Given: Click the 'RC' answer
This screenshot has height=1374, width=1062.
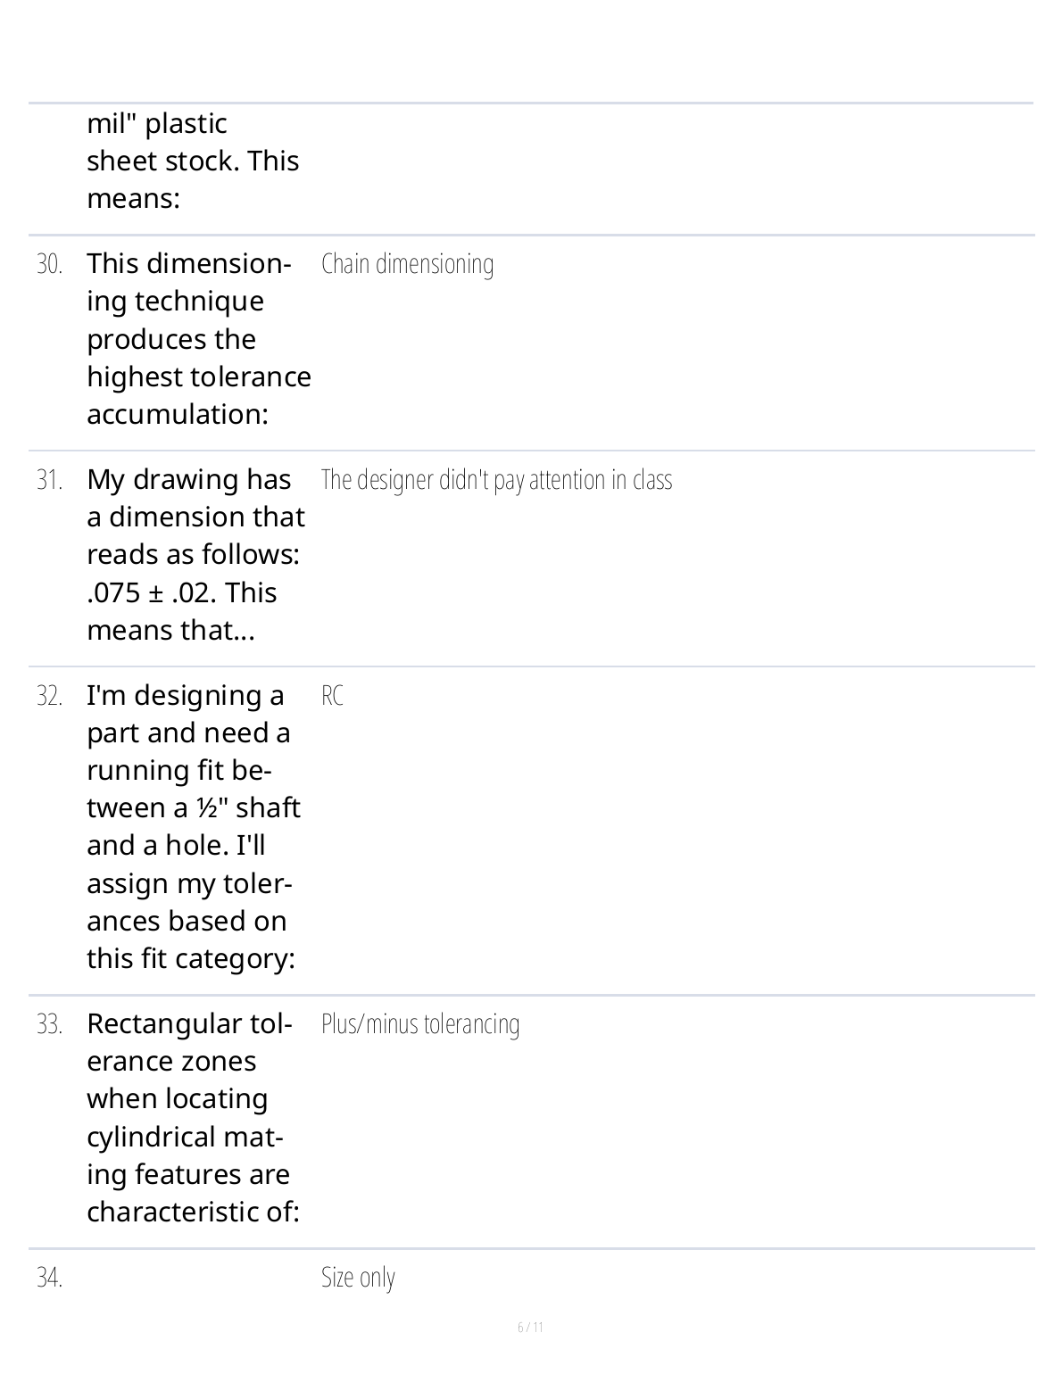Looking at the screenshot, I should 332,696.
